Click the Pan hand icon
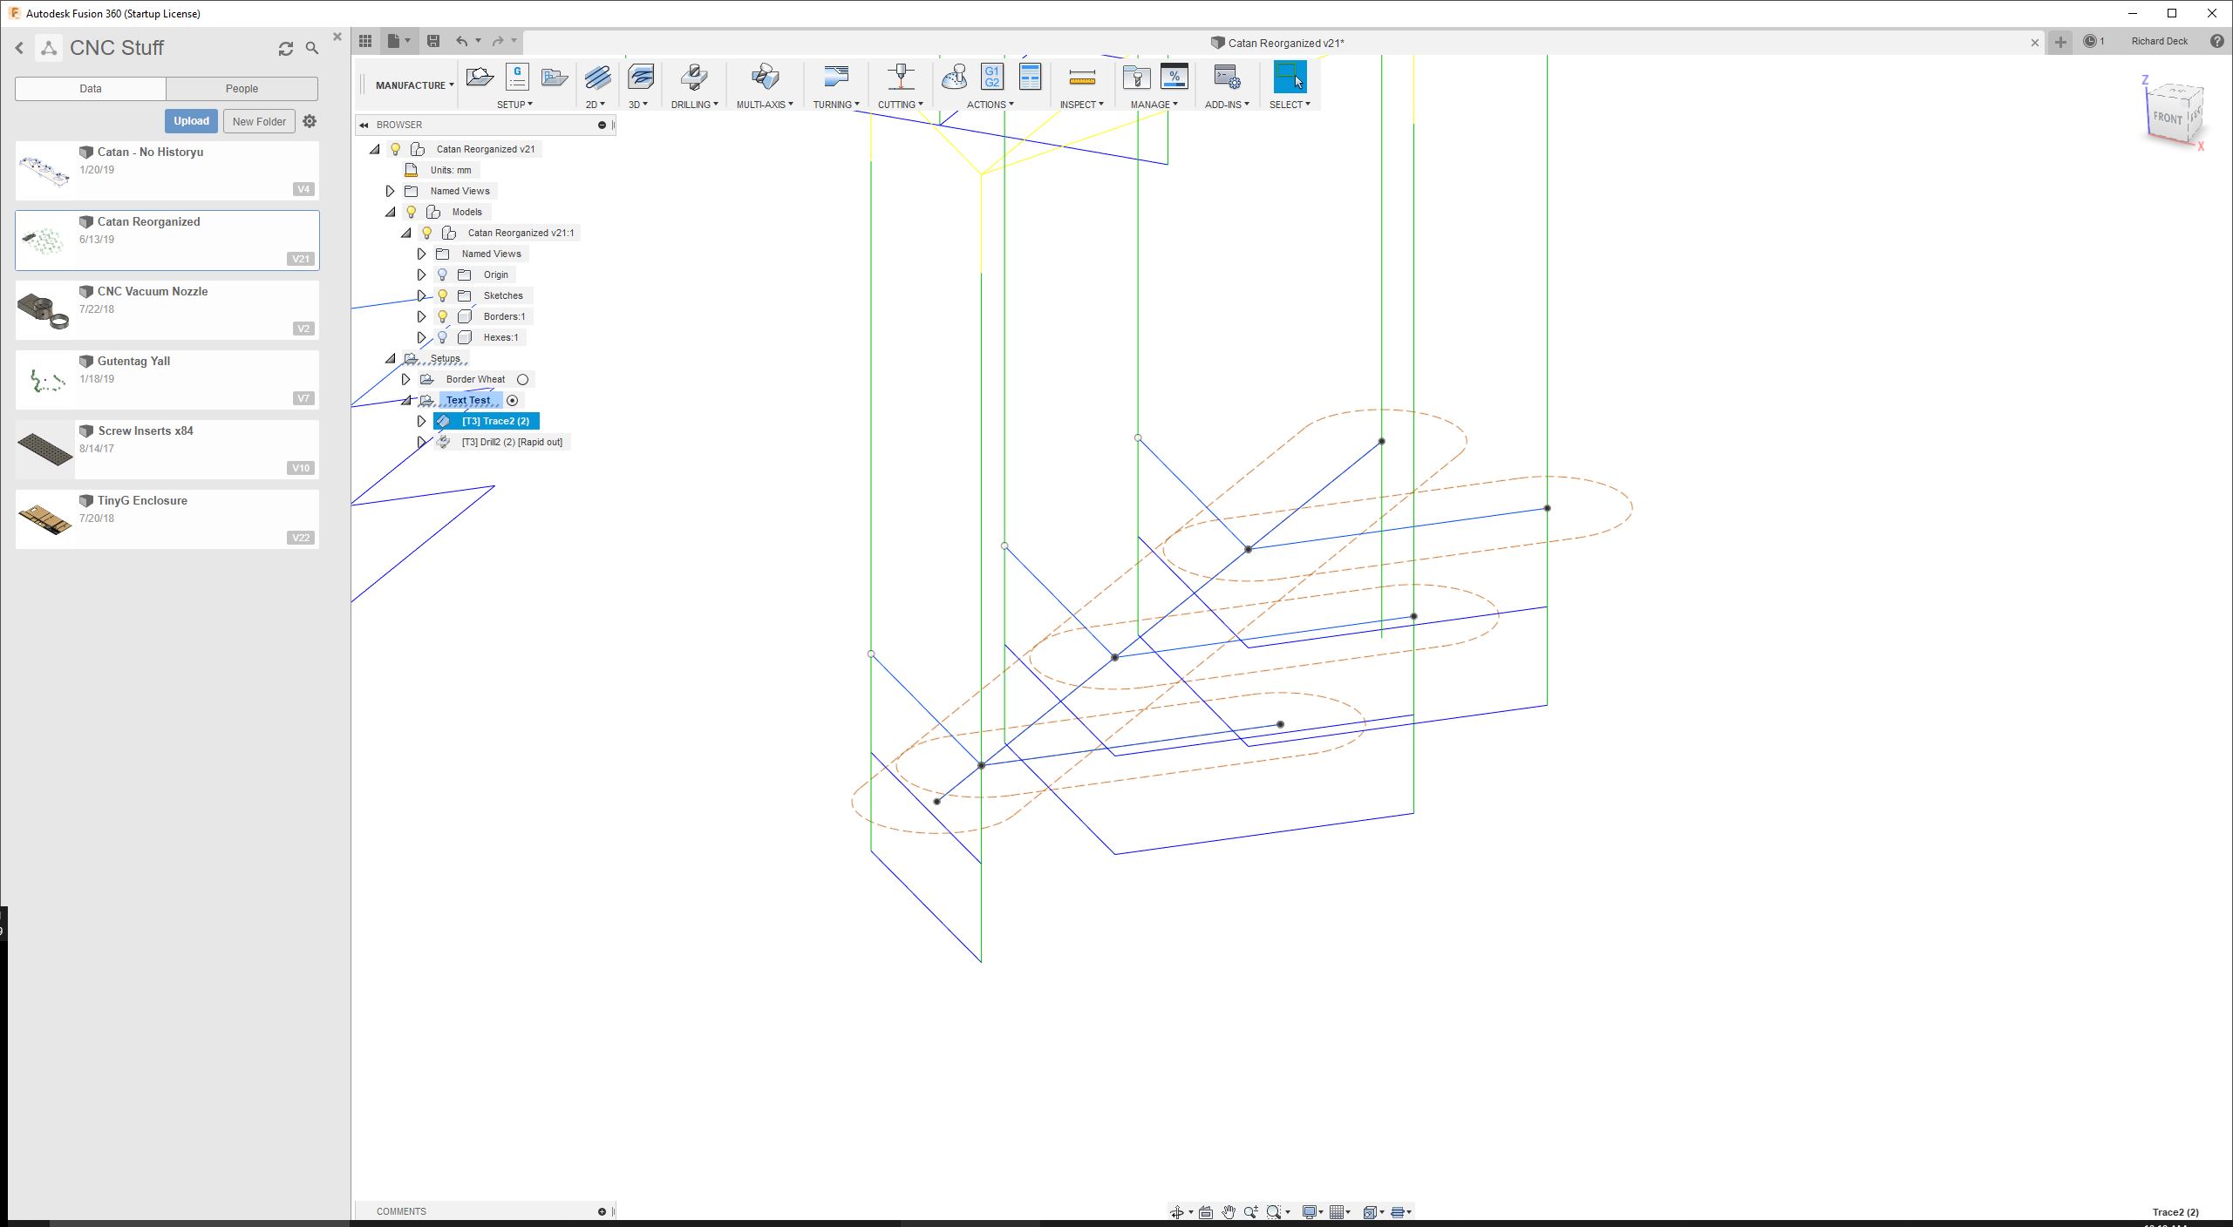This screenshot has width=2233, height=1227. click(x=1229, y=1211)
